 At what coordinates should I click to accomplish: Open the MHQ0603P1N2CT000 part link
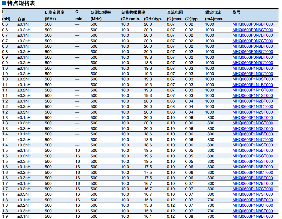(253, 107)
